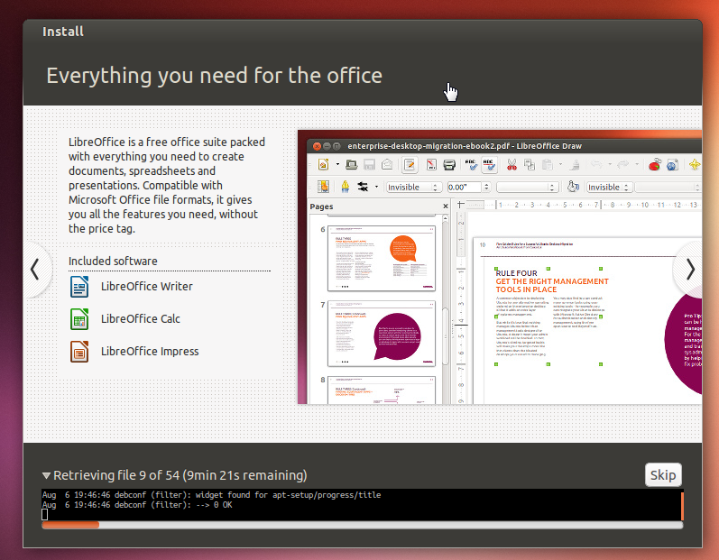
Task: Go to the previous installer slide
Action: (35, 269)
